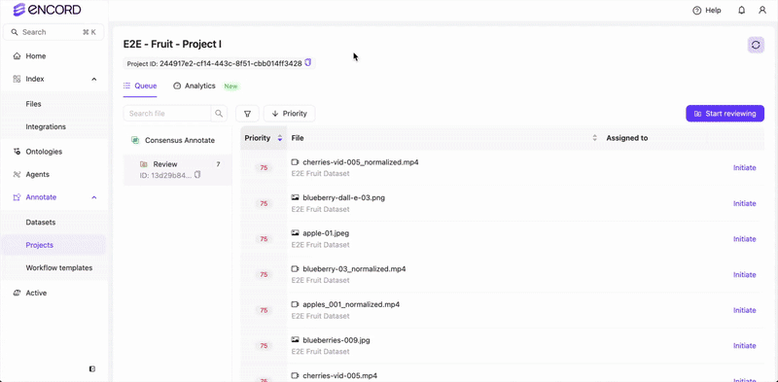Switch to the Queue tab
The width and height of the screenshot is (778, 382).
[140, 86]
